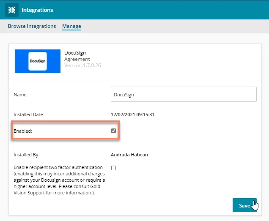Click the Name input field containing DocuSign
The image size is (269, 221).
point(184,94)
